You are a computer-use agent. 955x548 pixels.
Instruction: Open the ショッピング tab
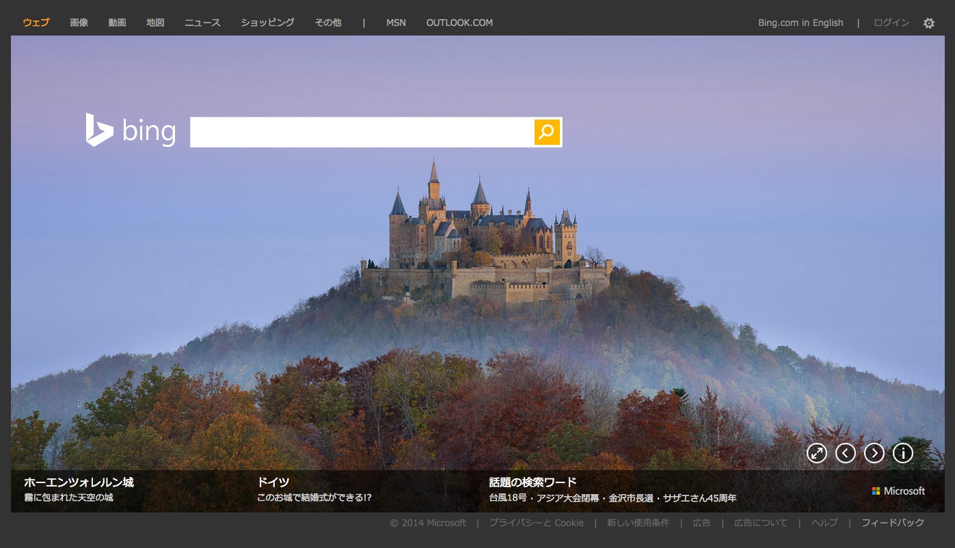coord(267,23)
